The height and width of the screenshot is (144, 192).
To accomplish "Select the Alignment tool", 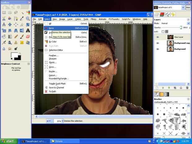I will [16, 24].
